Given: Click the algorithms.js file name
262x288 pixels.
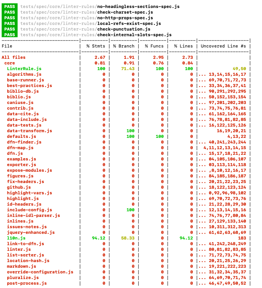Looking at the screenshot, I should (24, 74).
